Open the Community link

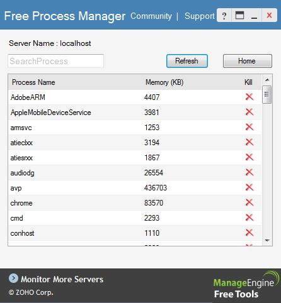pos(151,16)
